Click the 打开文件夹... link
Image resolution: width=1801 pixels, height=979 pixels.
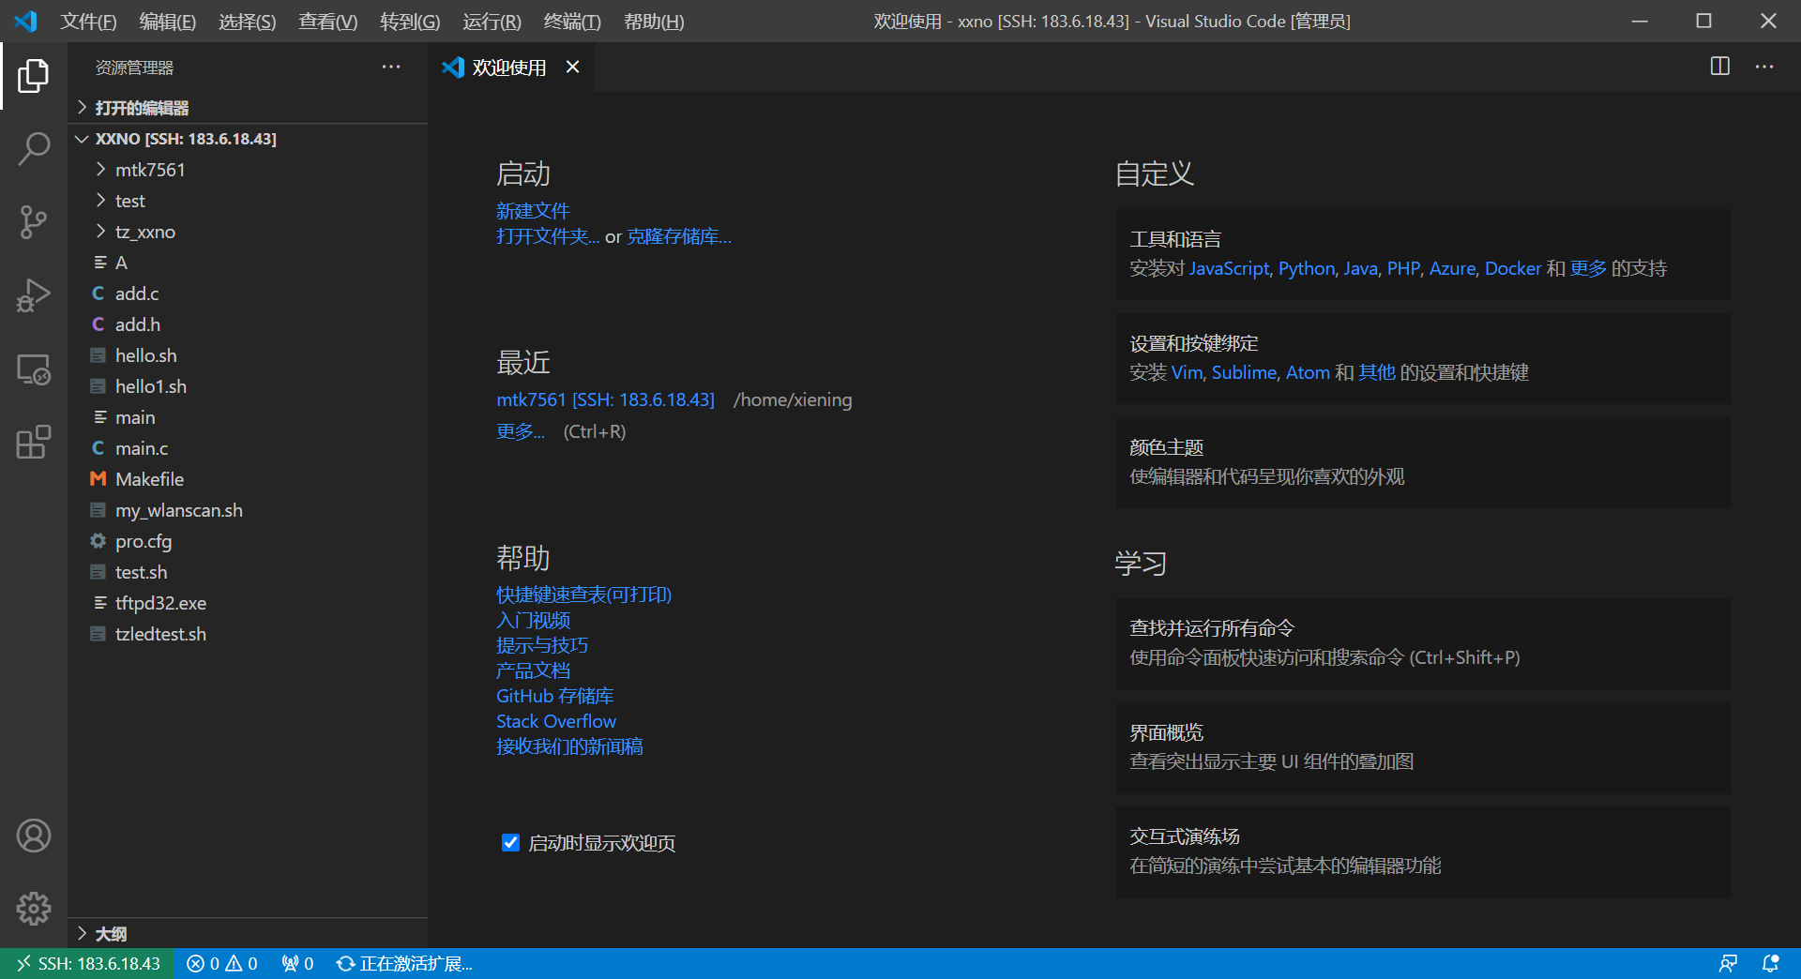pyautogui.click(x=548, y=236)
